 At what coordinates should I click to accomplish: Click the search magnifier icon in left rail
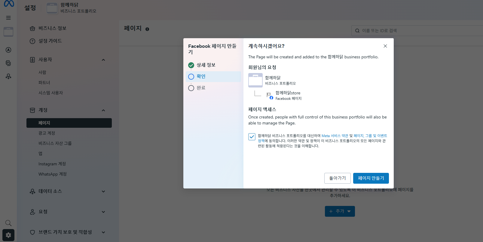(x=8, y=223)
